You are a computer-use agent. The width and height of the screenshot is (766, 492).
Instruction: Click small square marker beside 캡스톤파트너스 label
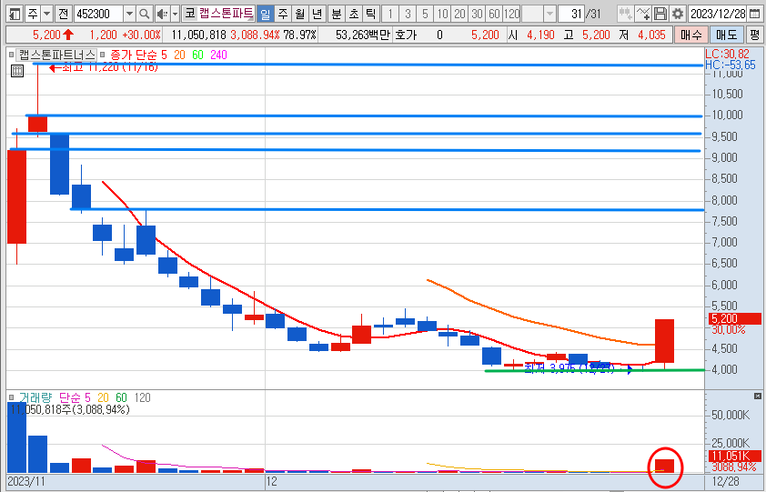coord(11,55)
